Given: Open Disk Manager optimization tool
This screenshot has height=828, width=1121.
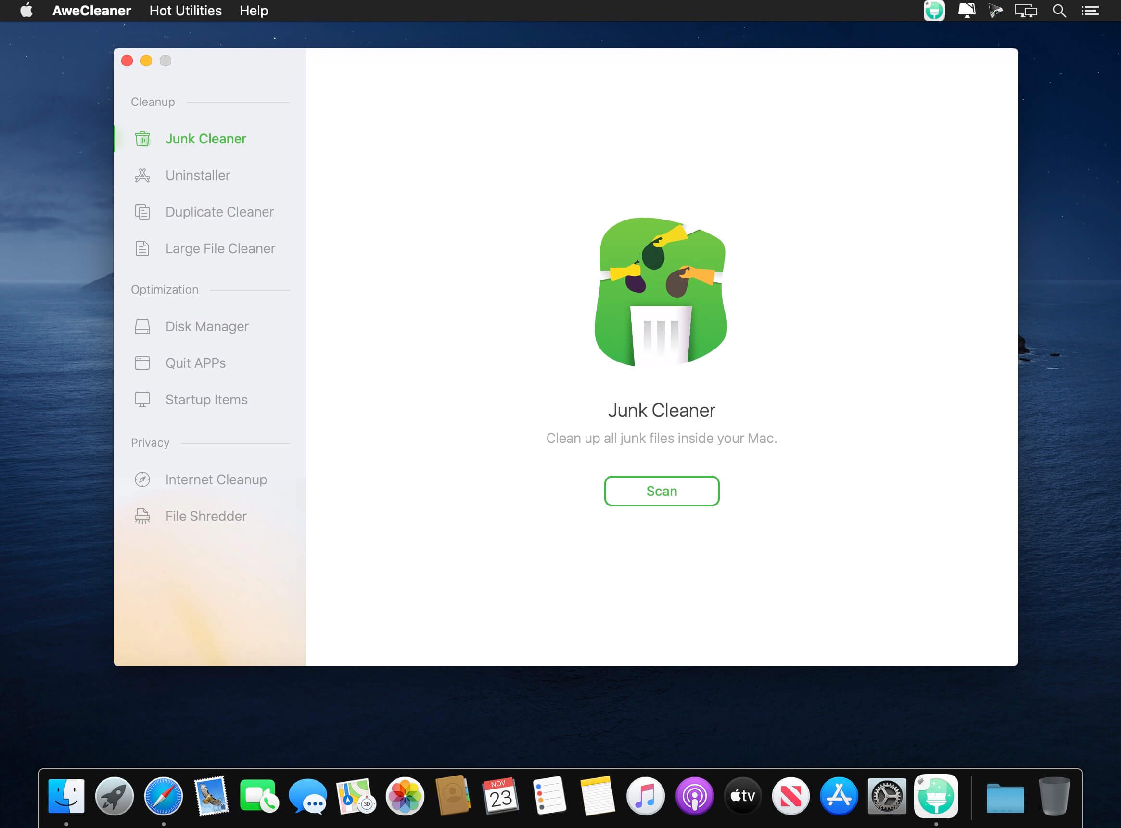Looking at the screenshot, I should 207,326.
